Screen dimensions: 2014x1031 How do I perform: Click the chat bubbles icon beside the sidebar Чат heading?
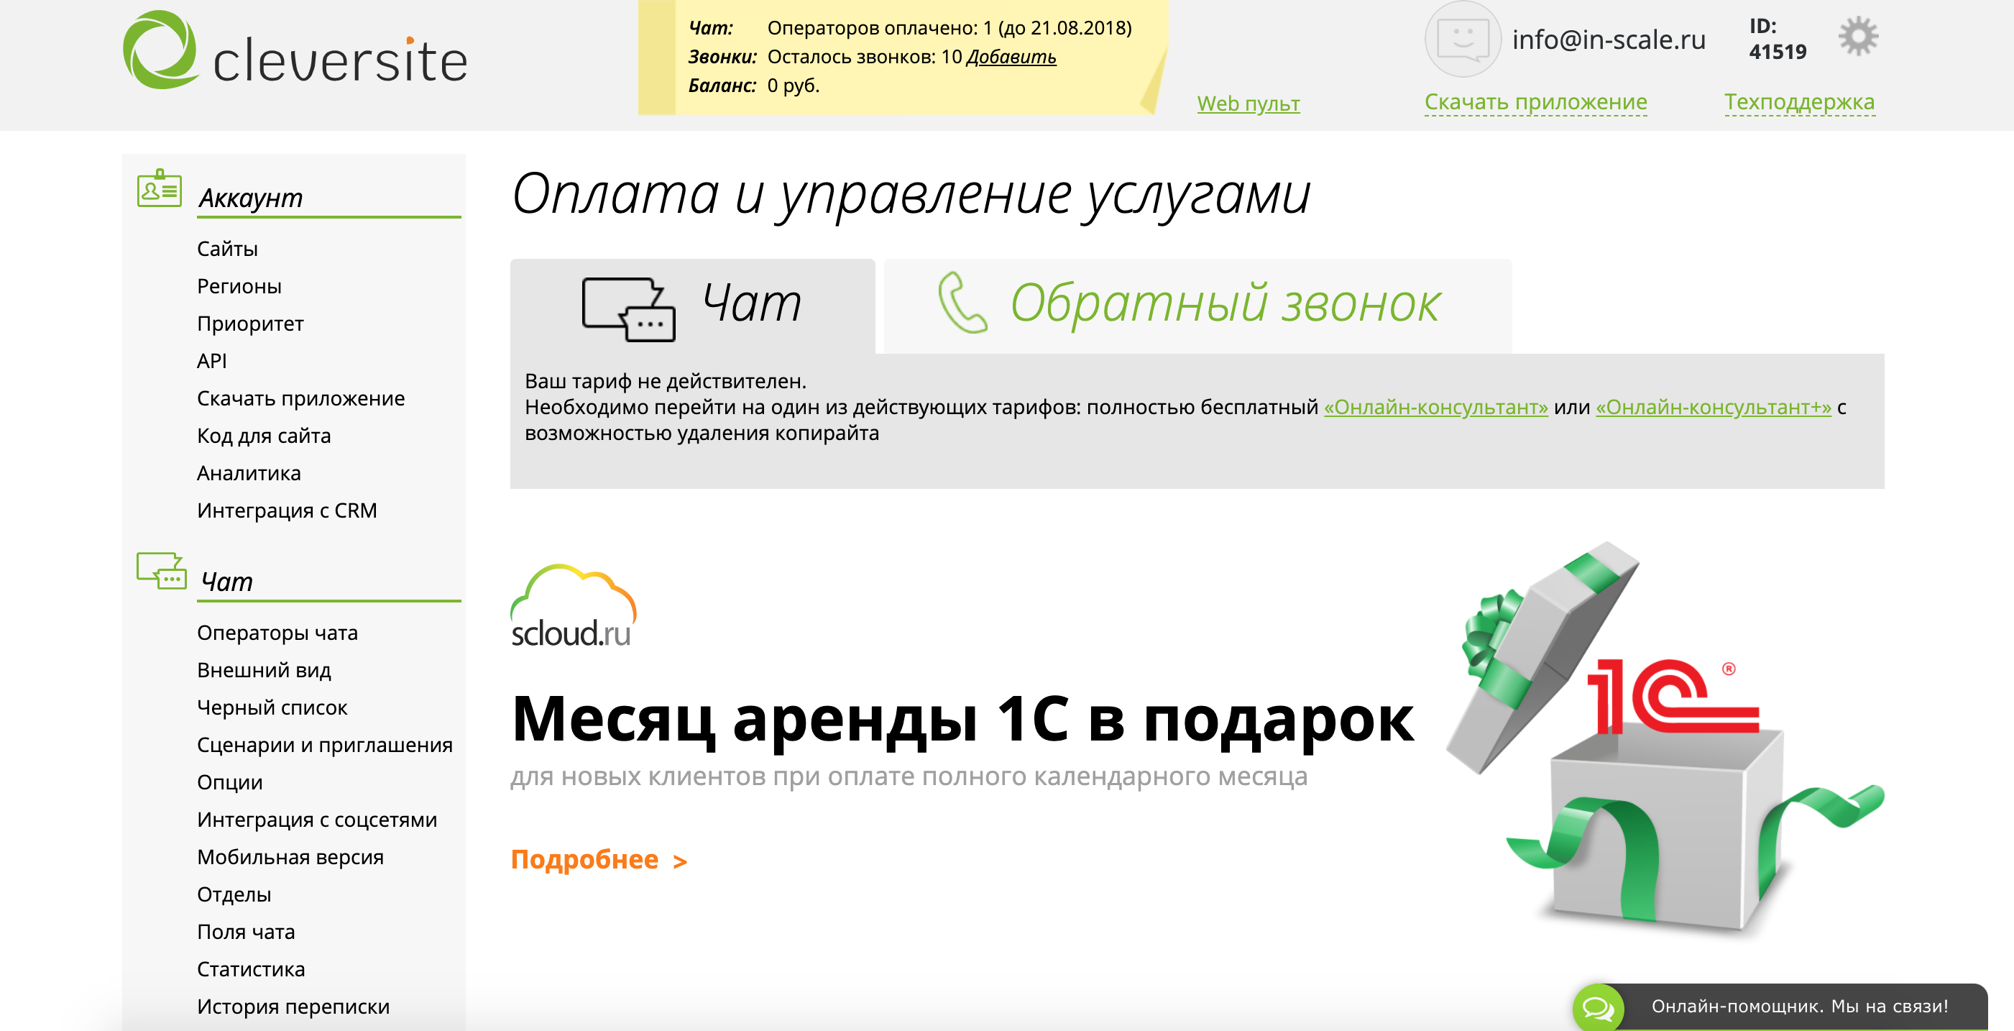(161, 571)
